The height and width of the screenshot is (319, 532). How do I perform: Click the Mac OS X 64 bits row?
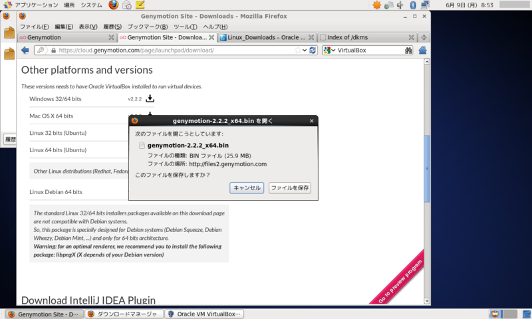pyautogui.click(x=78, y=116)
